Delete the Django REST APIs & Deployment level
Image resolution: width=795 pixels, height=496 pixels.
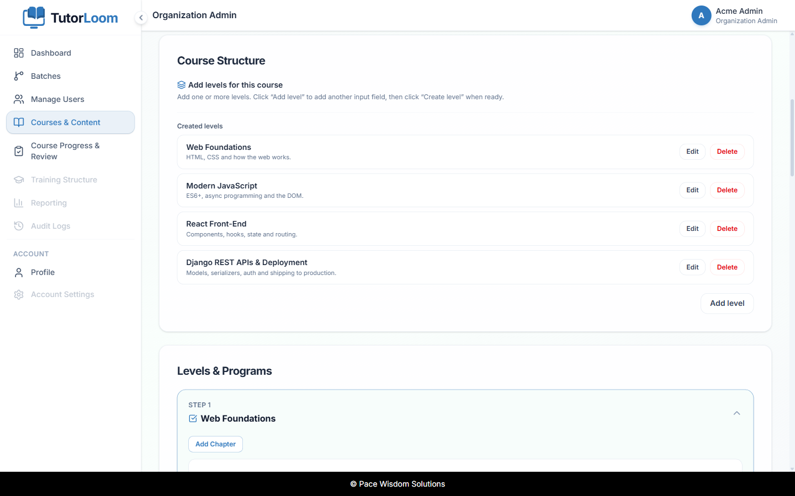point(727,267)
